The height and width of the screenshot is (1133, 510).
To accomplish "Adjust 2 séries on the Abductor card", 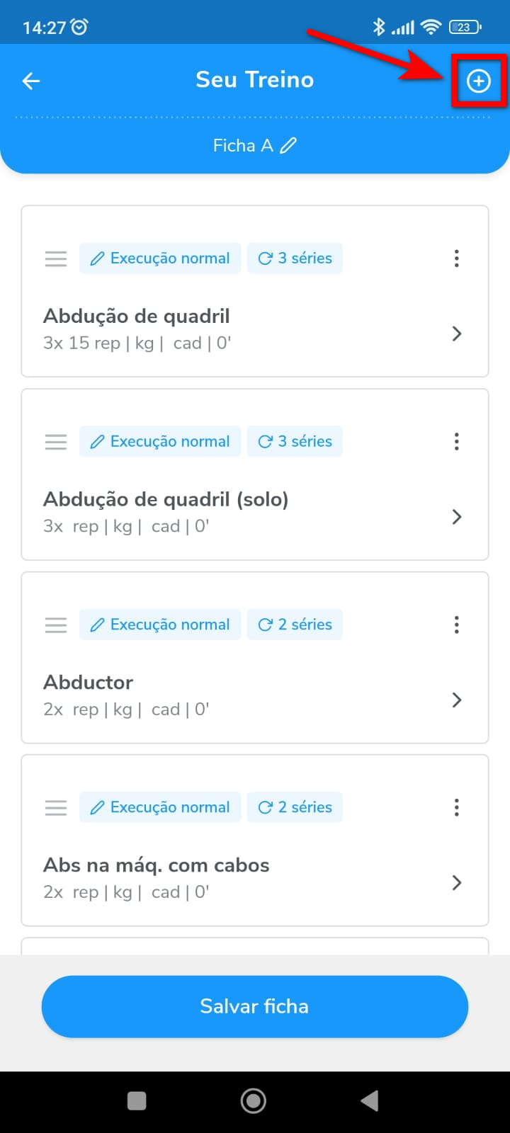I will click(x=295, y=625).
